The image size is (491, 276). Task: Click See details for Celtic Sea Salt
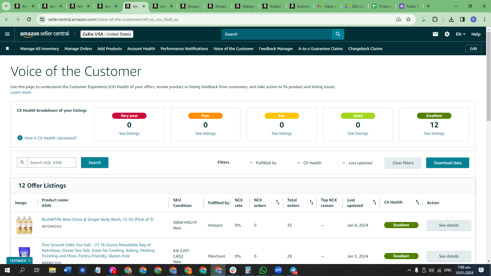(x=449, y=256)
